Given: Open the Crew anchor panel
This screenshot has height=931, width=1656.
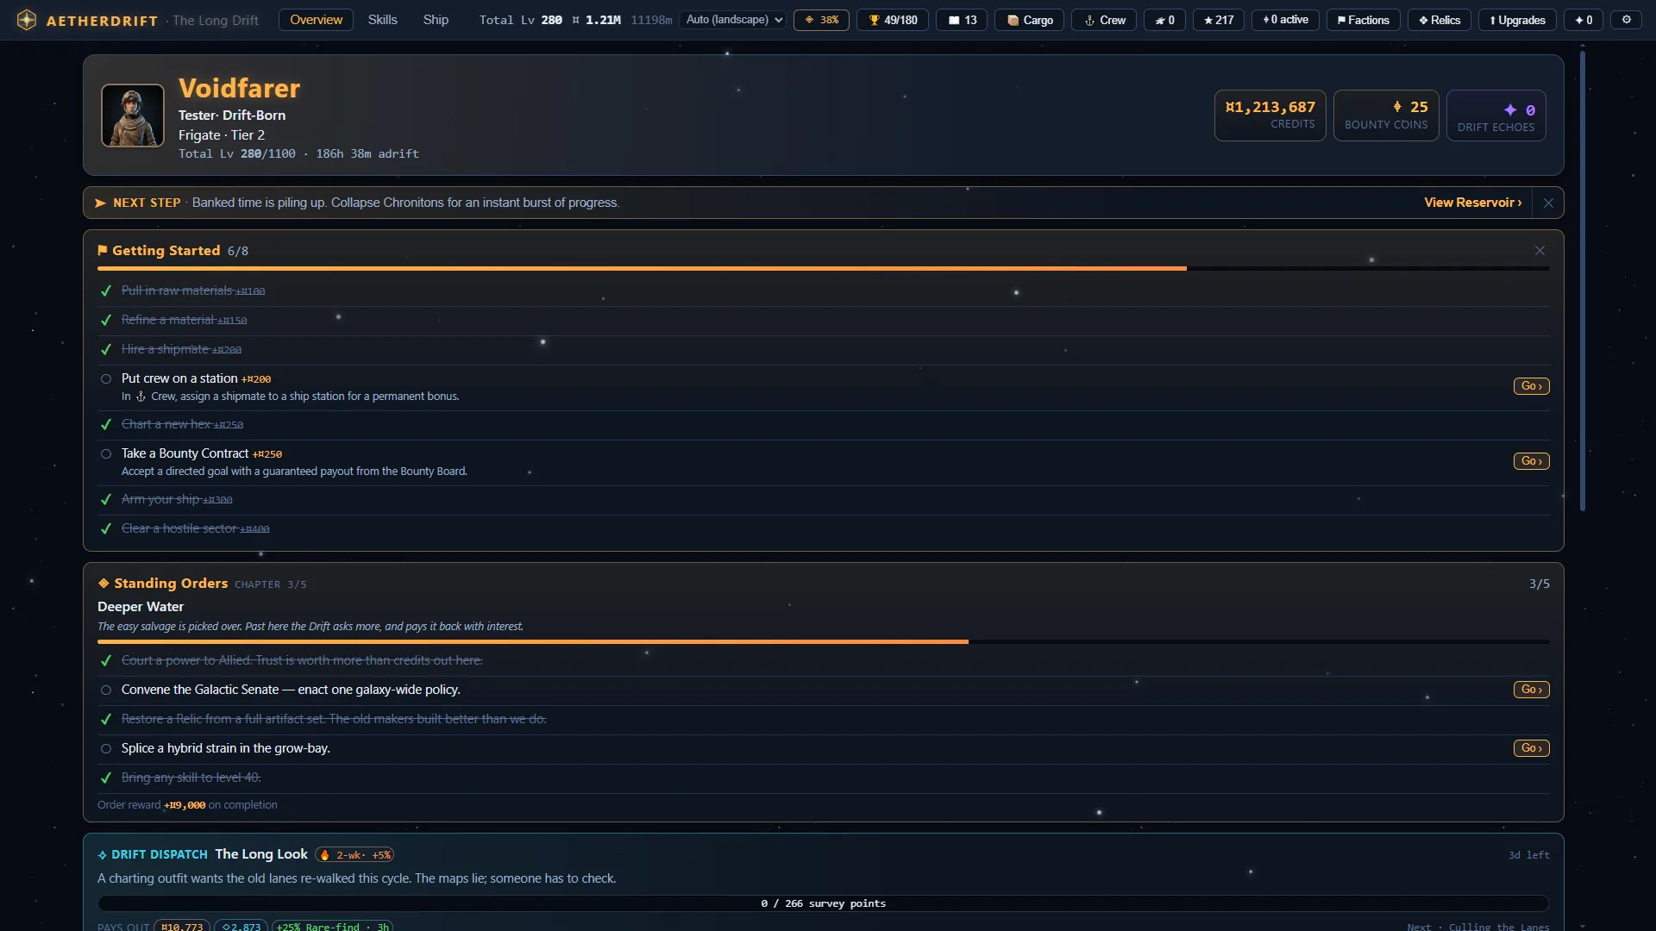Looking at the screenshot, I should [1104, 20].
